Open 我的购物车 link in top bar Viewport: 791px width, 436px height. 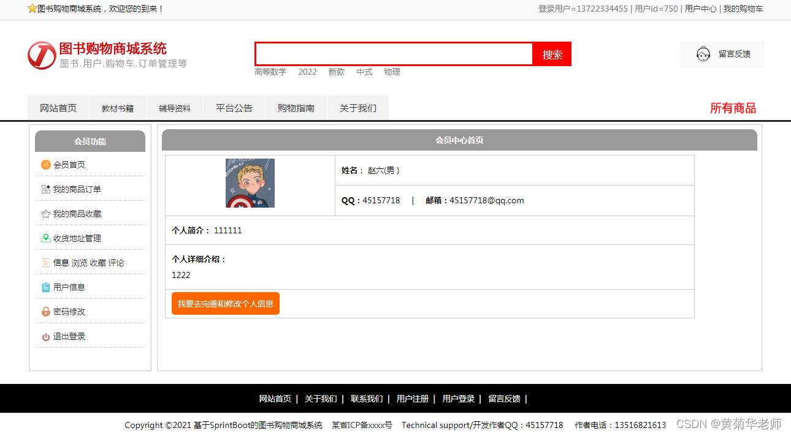(x=743, y=9)
